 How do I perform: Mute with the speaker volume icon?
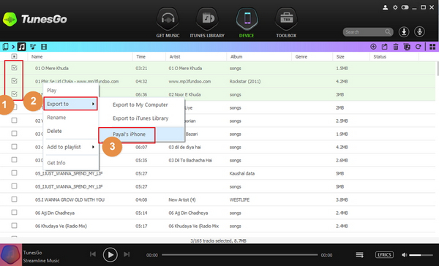405,255
